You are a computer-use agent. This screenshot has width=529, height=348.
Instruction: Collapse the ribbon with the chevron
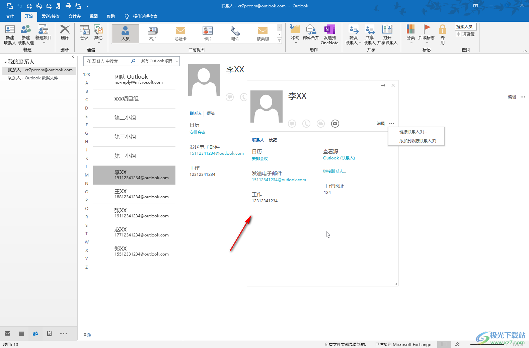[x=525, y=51]
